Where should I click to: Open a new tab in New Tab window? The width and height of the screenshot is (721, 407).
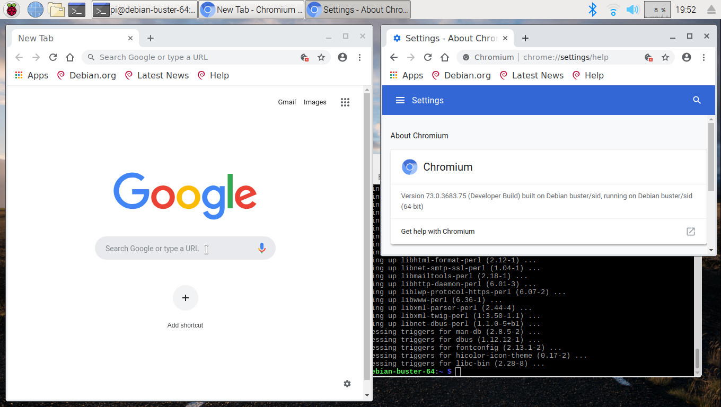coord(151,38)
